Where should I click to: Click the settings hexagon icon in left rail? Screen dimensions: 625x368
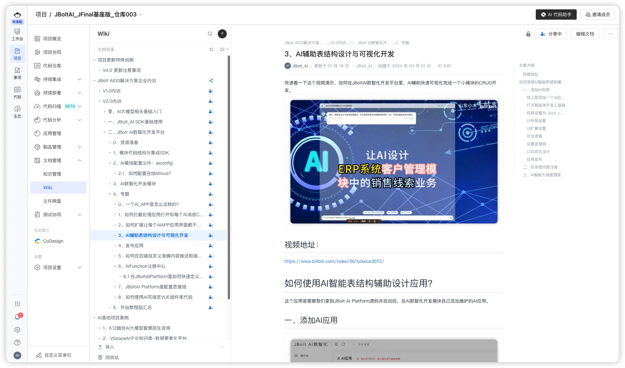tap(17, 330)
